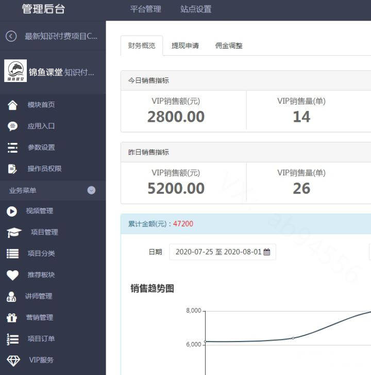Click the home icon beside 模块首页
Screen dimensions: 371x375
12,105
